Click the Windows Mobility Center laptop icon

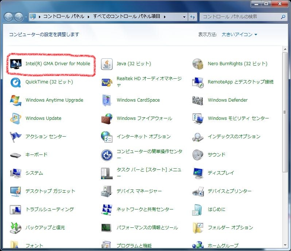[x=198, y=119]
